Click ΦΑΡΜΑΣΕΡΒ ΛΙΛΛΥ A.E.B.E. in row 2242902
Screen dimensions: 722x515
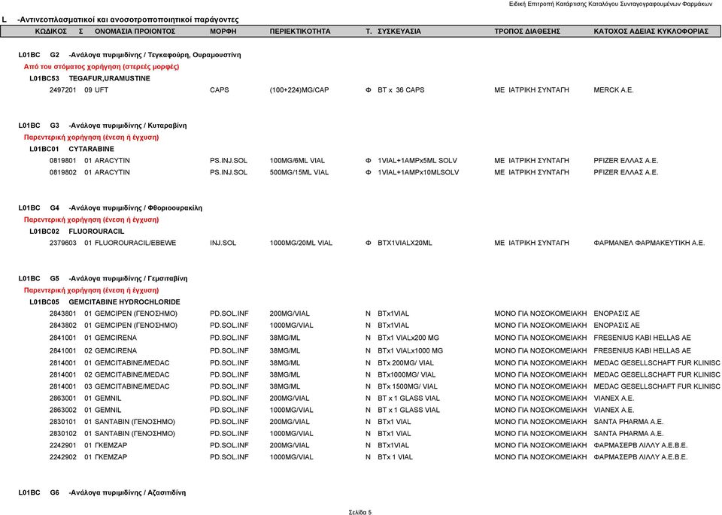point(641,457)
